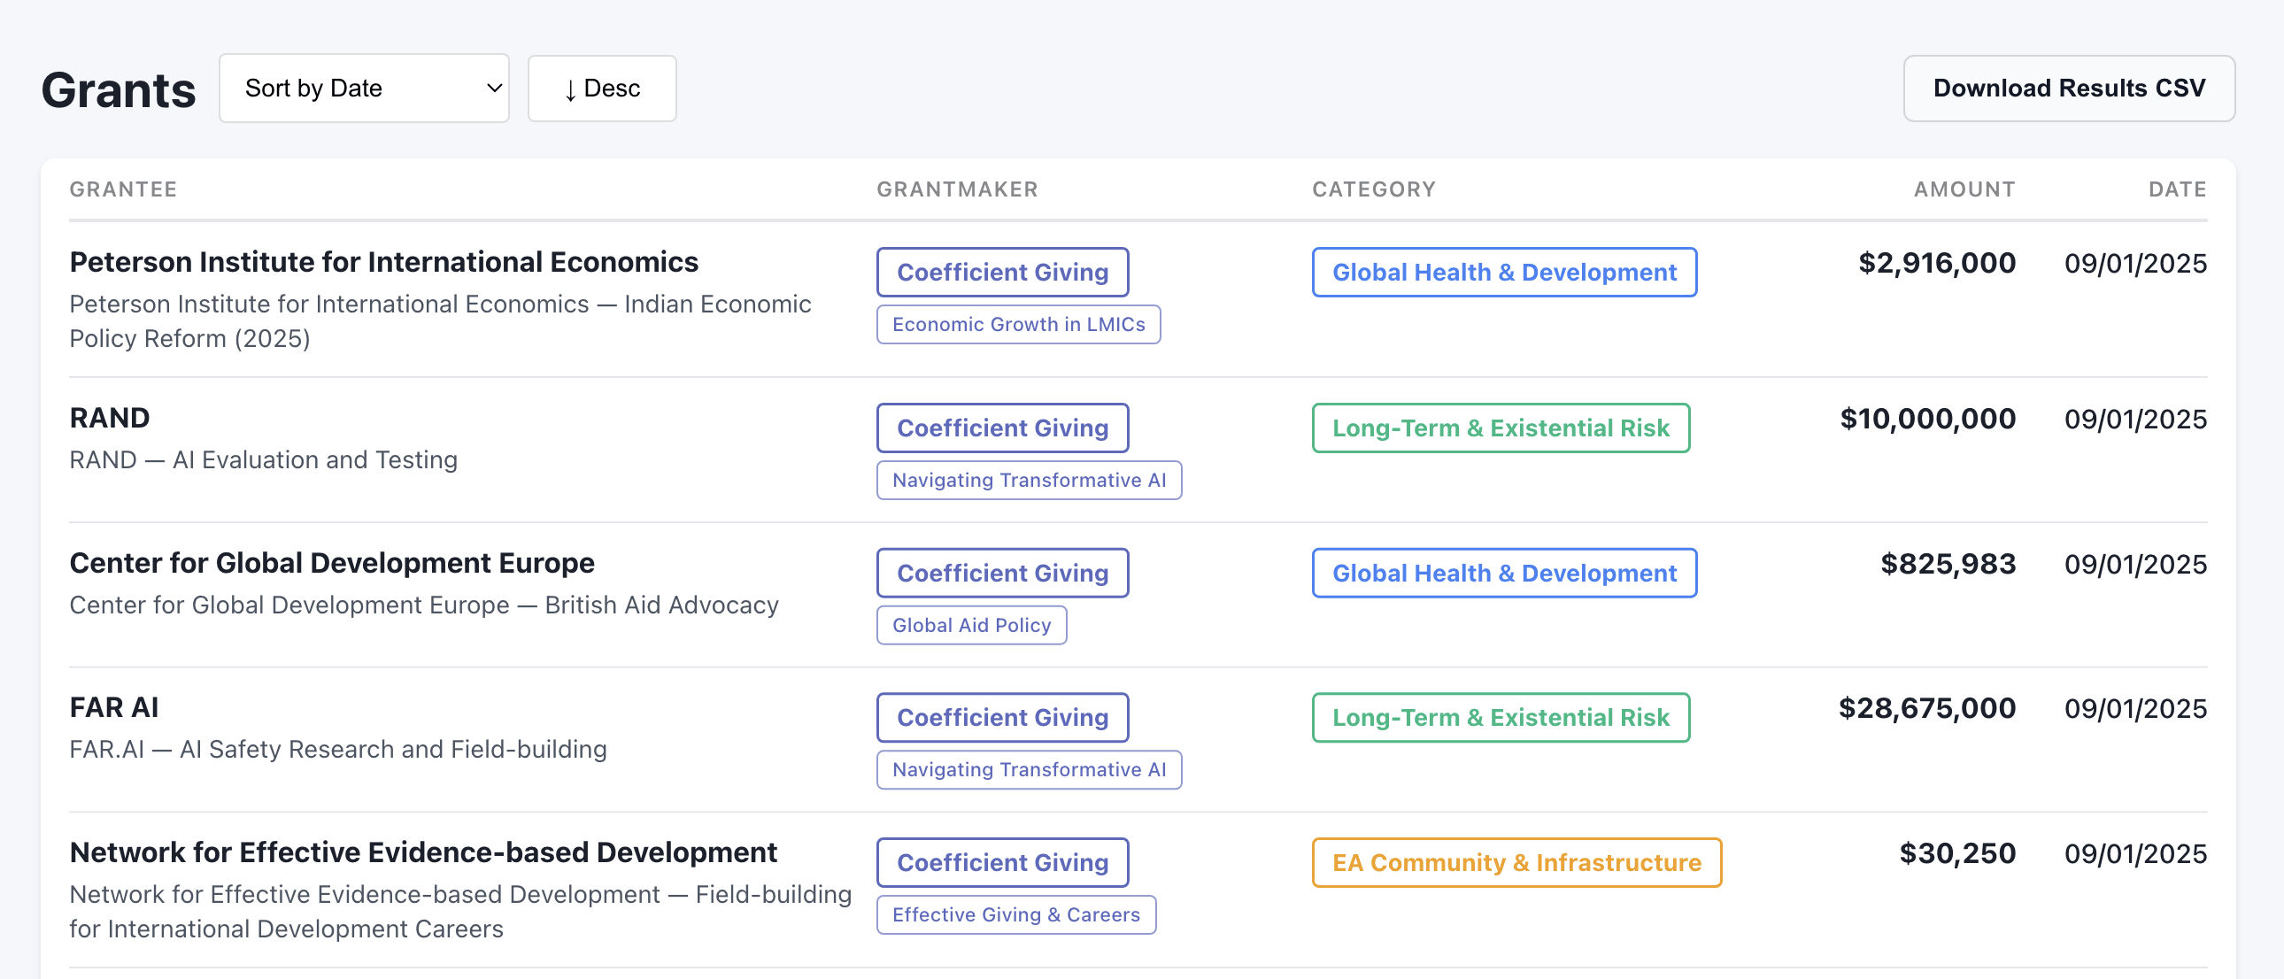Viewport: 2284px width, 979px height.
Task: Open Peterson Institute for International Economics grant
Action: (383, 262)
